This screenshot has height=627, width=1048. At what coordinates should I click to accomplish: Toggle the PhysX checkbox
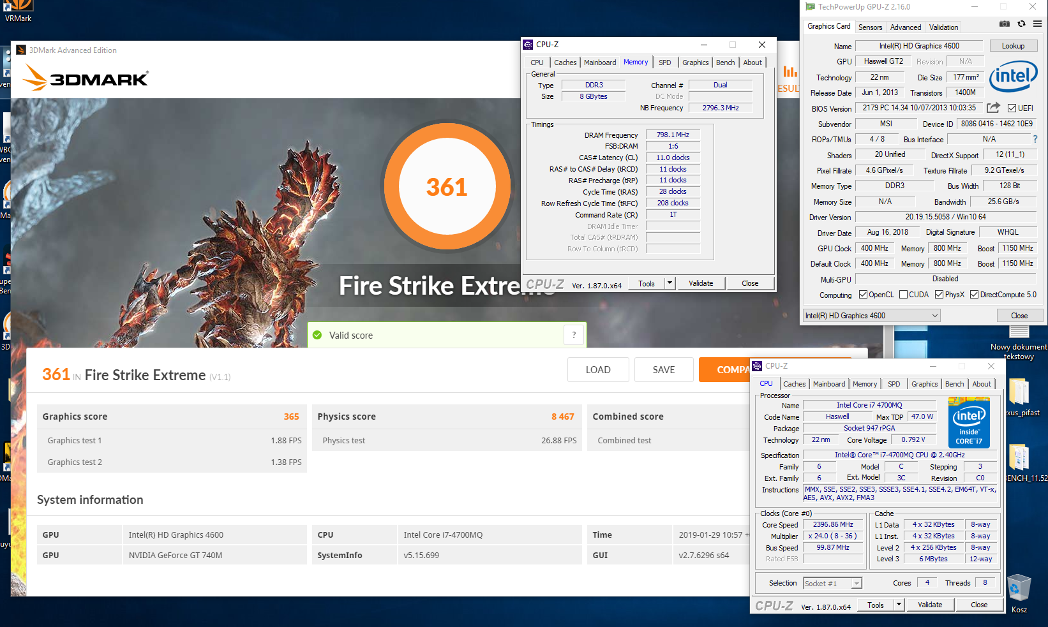939,295
